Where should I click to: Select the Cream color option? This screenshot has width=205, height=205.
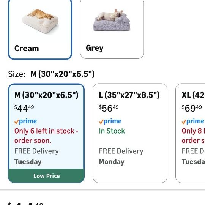pyautogui.click(x=40, y=29)
